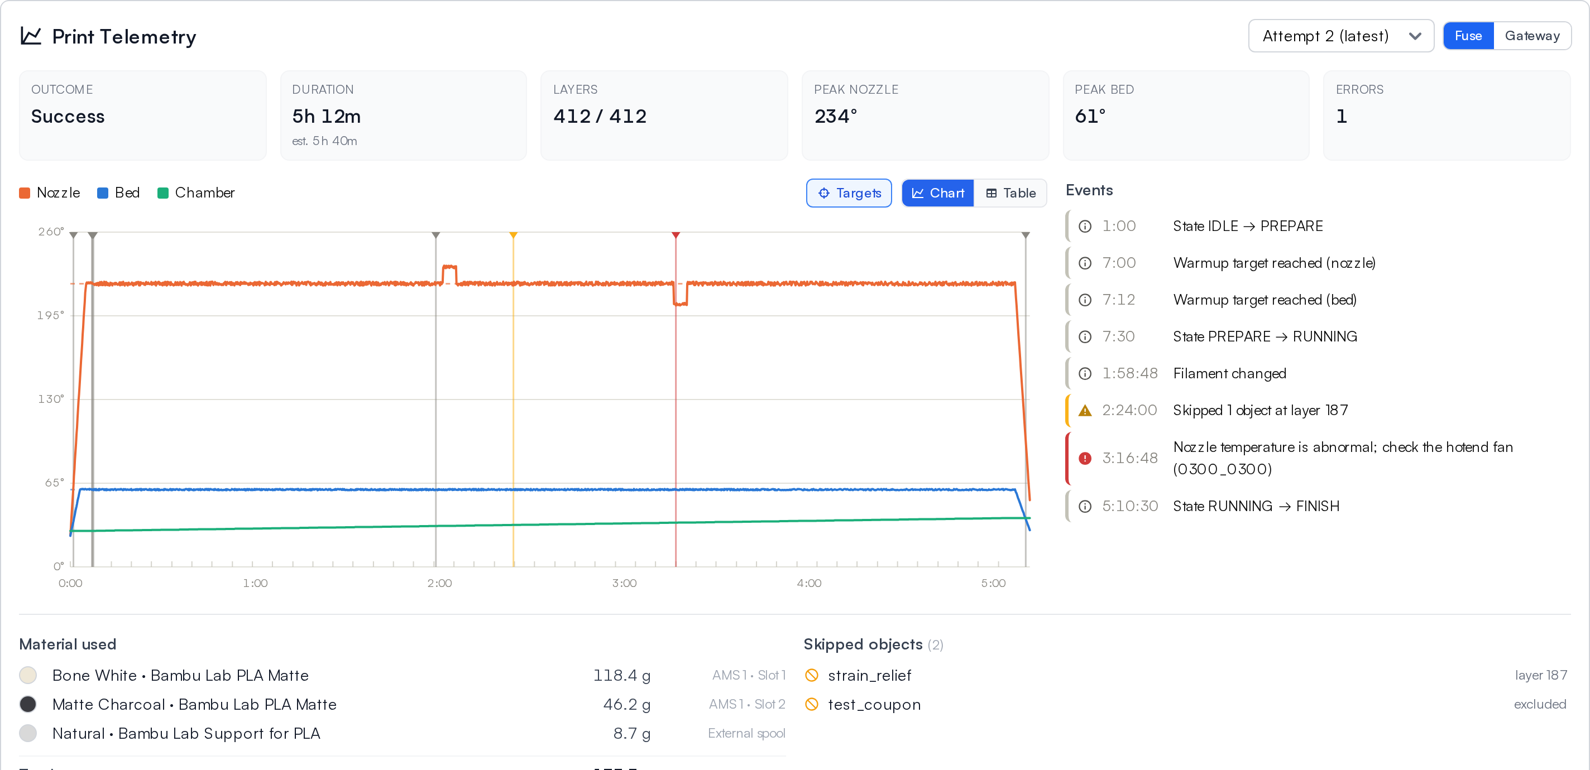The image size is (1590, 770).
Task: Toggle the Chamber legend series
Action: tap(197, 192)
